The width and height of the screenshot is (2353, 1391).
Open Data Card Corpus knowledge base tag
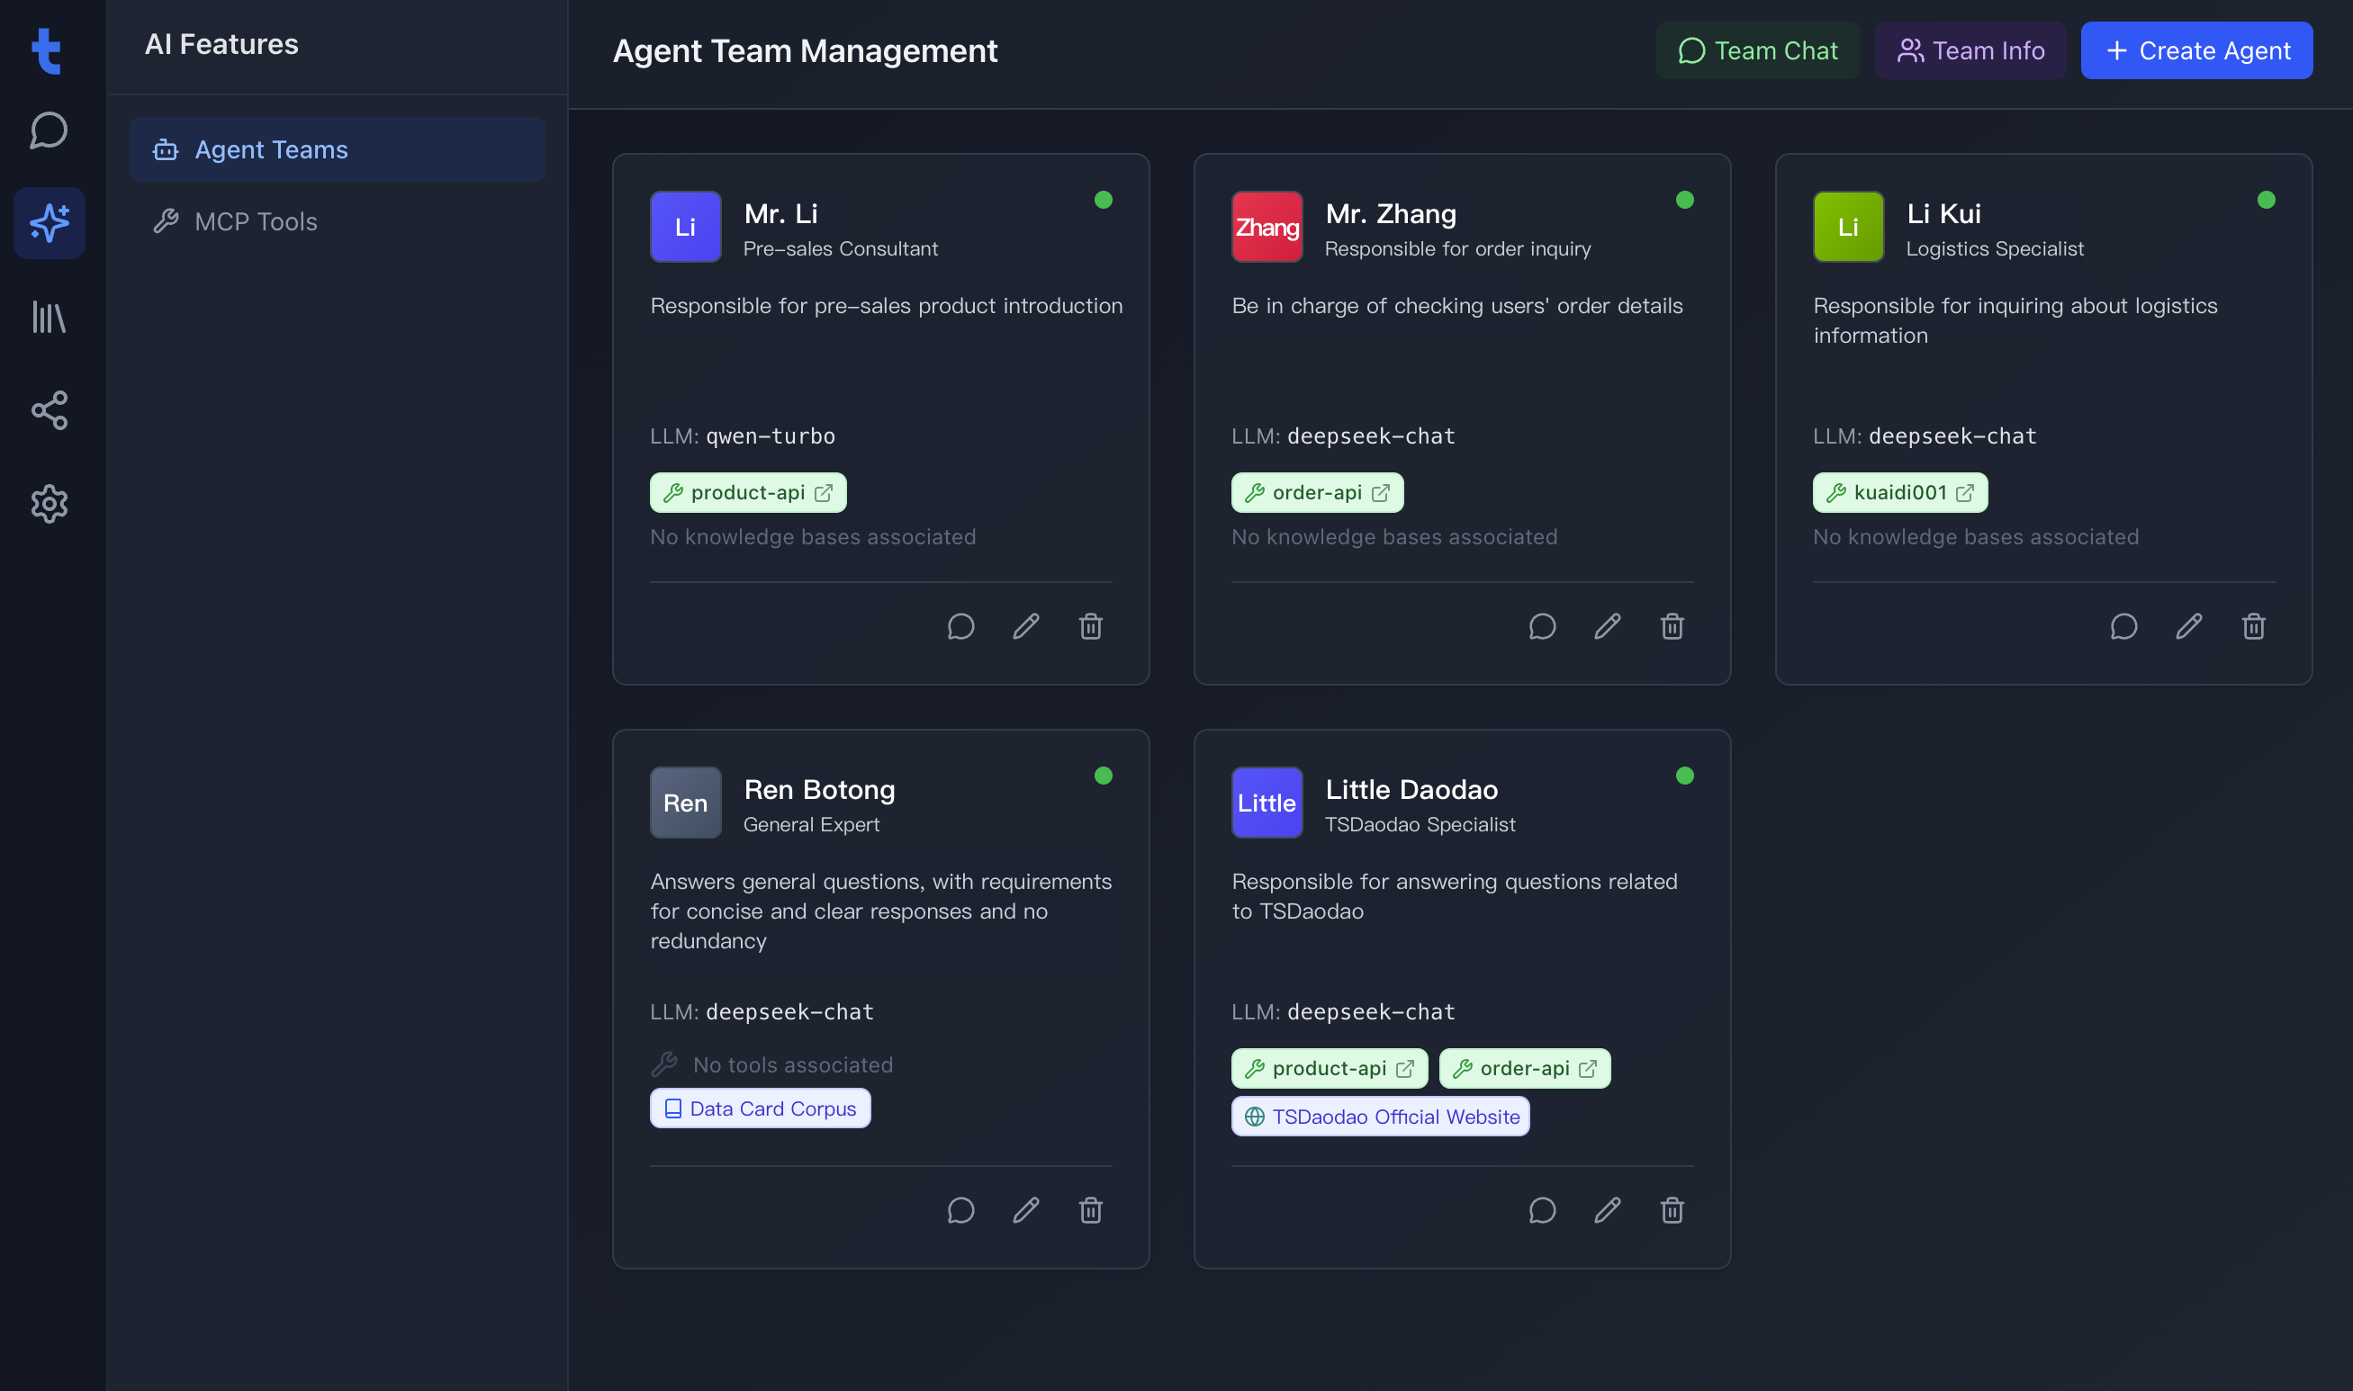[x=761, y=1108]
